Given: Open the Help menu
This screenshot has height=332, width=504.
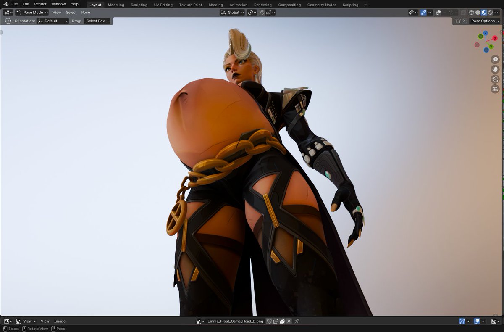Looking at the screenshot, I should (x=74, y=4).
